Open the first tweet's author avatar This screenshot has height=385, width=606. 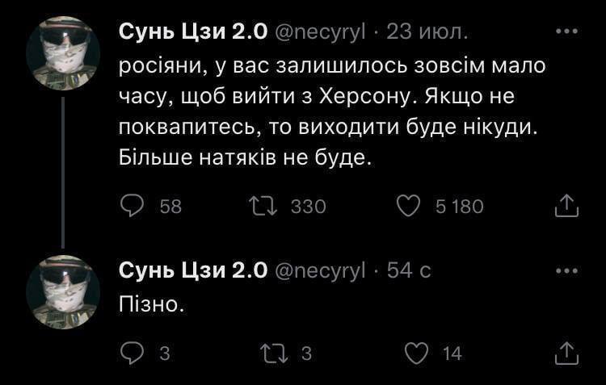[x=63, y=52]
